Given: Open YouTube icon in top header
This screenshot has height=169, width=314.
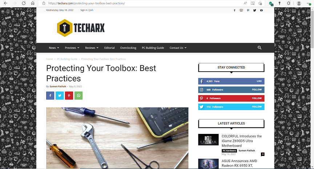Looking at the screenshot, I should (261, 10).
